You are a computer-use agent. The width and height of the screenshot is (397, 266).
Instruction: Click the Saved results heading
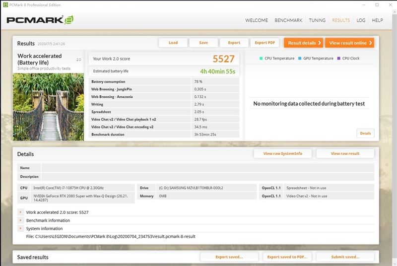(33, 257)
